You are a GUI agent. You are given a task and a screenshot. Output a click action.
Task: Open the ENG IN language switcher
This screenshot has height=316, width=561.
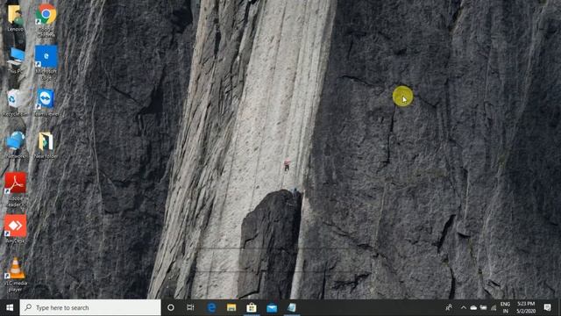[x=505, y=308]
